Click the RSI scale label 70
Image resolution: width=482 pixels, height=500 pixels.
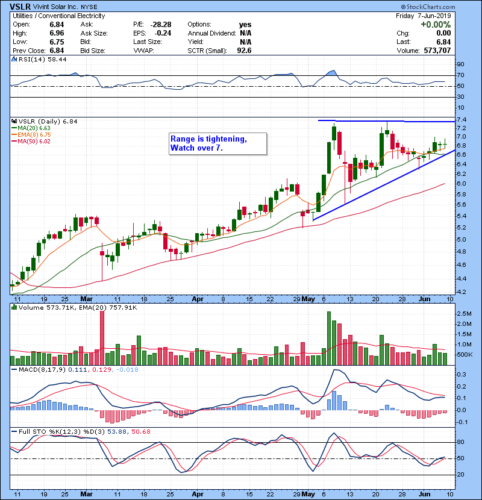[x=461, y=75]
